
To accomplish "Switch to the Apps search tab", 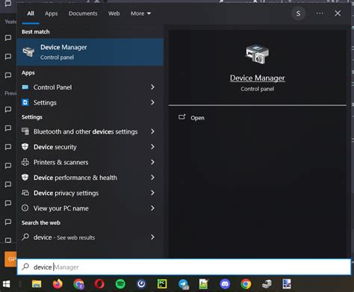I will coord(52,13).
